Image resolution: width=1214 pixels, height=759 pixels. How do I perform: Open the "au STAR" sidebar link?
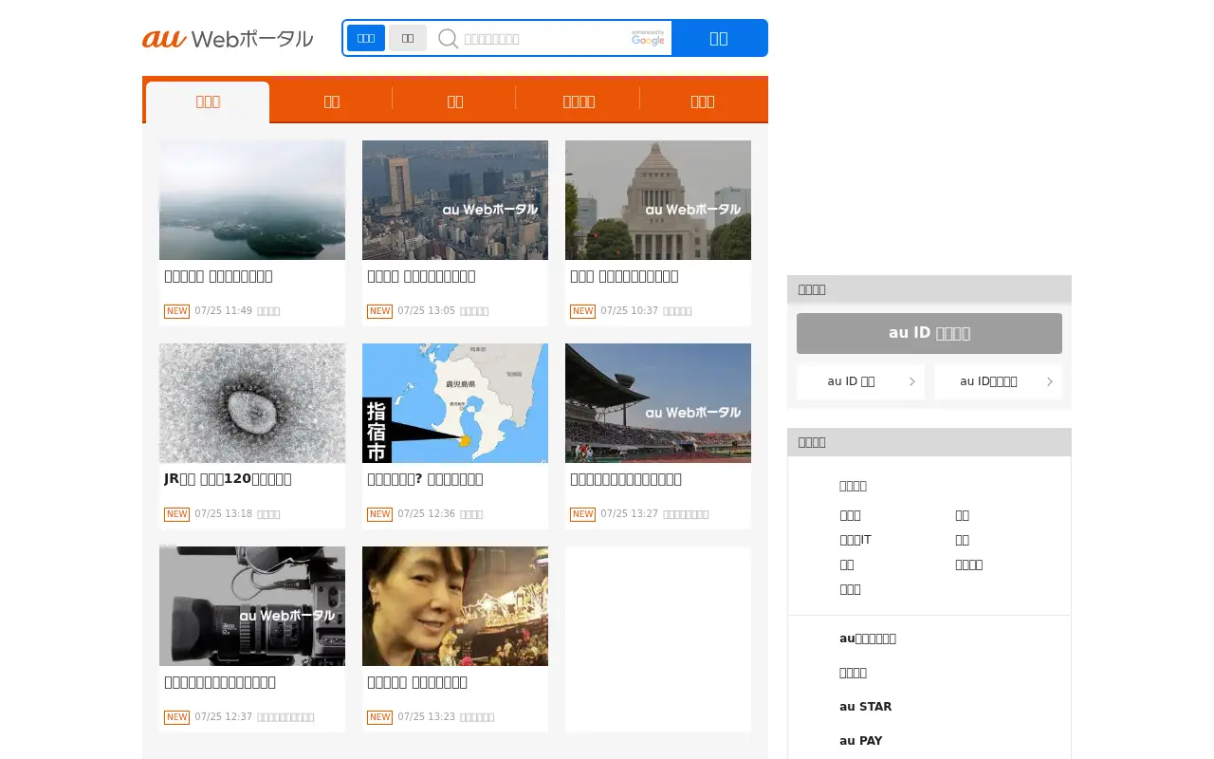pos(865,707)
